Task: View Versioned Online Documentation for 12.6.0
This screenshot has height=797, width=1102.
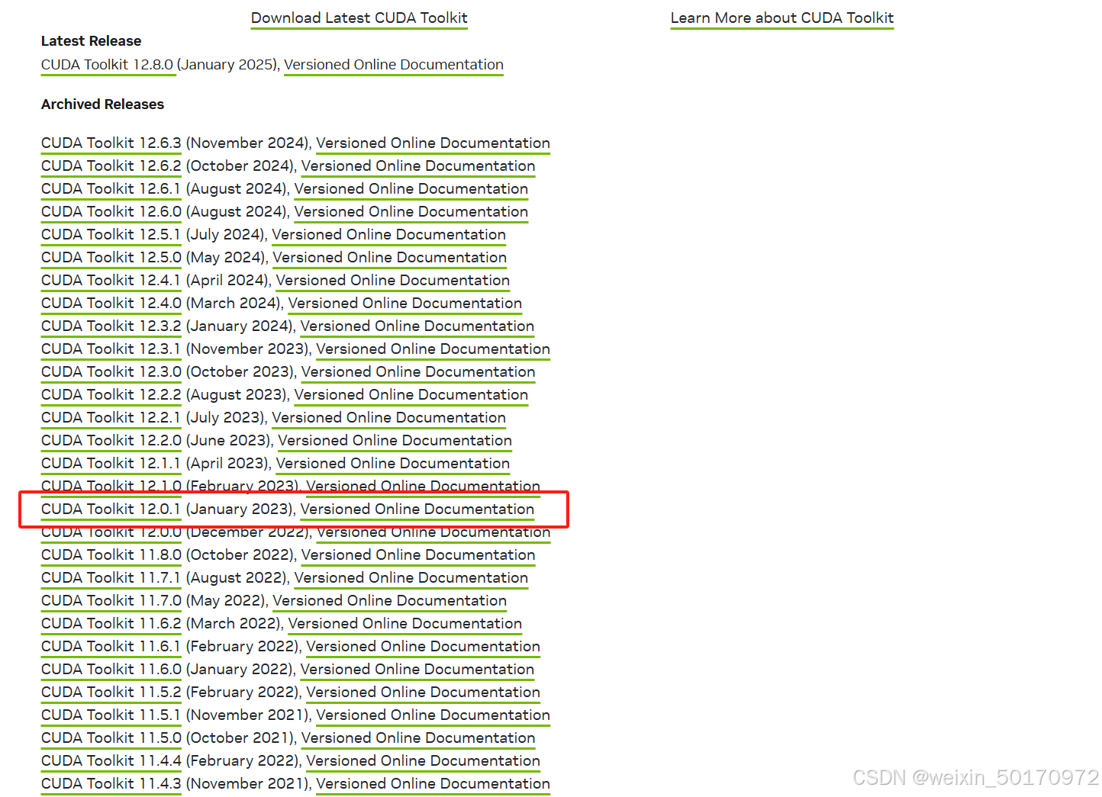Action: 411,211
